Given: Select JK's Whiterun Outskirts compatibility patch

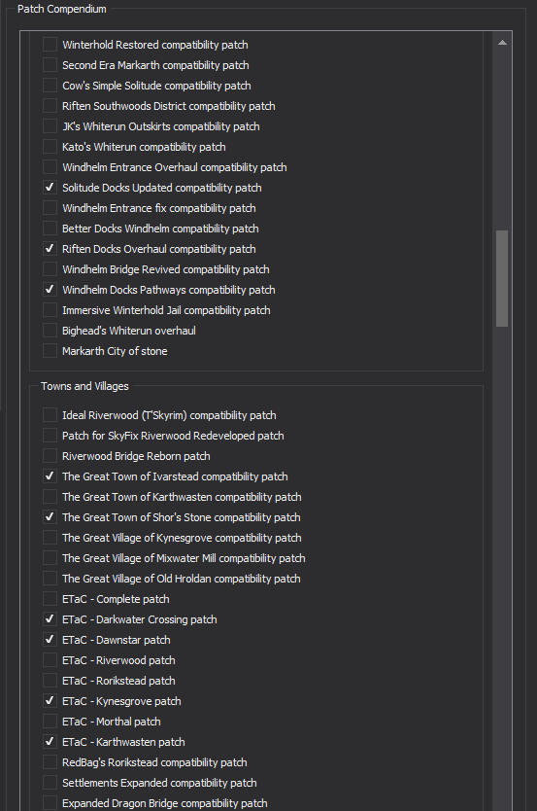Looking at the screenshot, I should (50, 126).
